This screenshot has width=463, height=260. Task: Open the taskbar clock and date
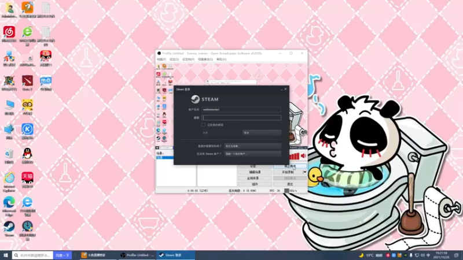coord(441,255)
